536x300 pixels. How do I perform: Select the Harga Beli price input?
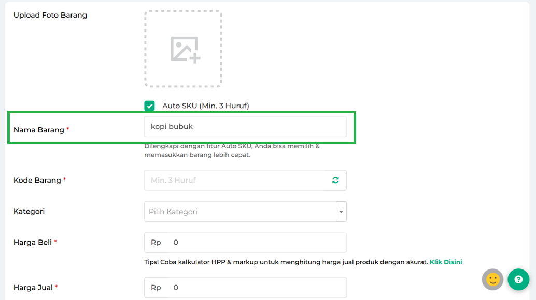pos(257,243)
